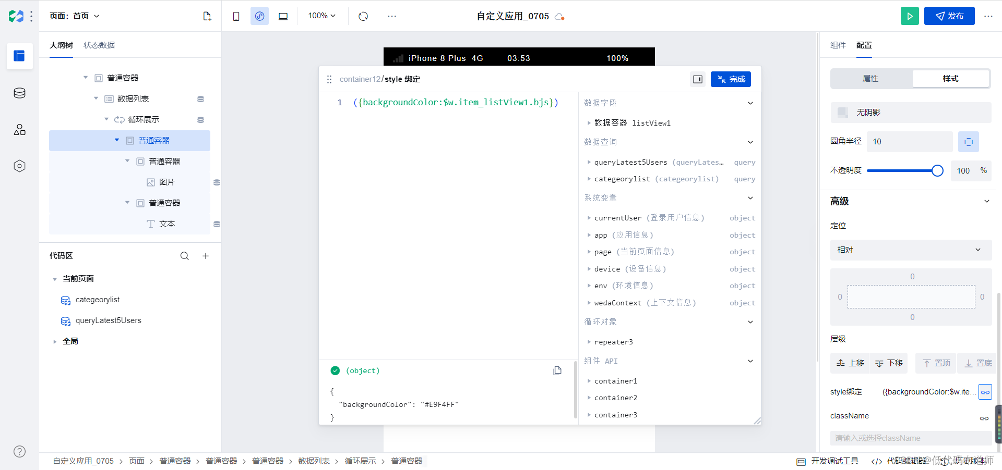Click the data binding icon on 数据列表 row
1002x470 pixels.
[x=200, y=99]
